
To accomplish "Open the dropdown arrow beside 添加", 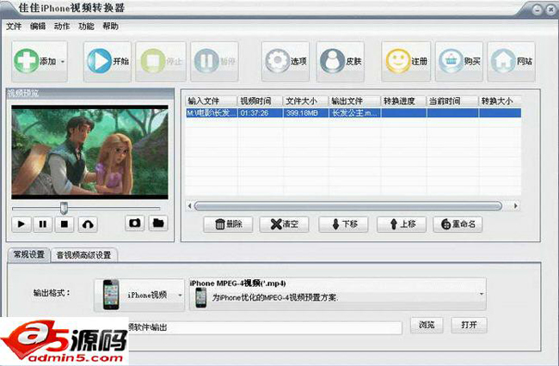I will click(x=63, y=62).
